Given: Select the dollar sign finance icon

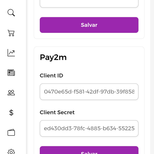Looking at the screenshot, I should coord(11,113).
